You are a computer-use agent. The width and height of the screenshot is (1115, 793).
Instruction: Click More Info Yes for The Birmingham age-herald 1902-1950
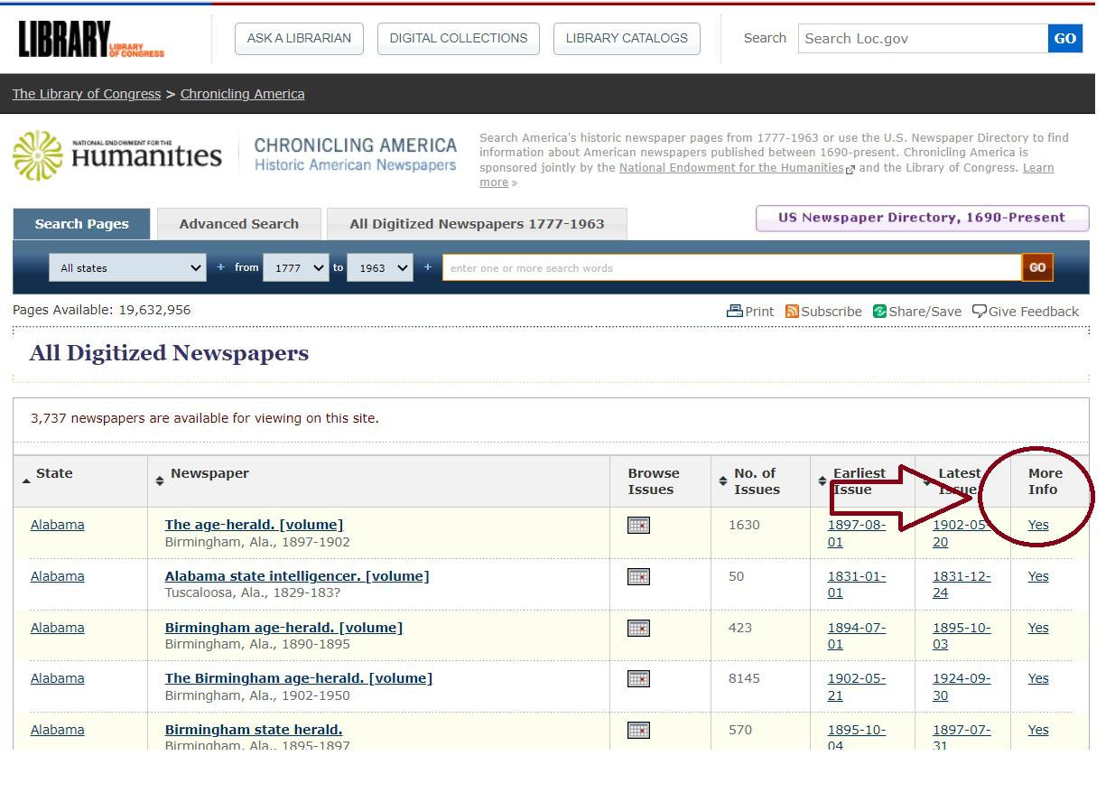coord(1038,678)
